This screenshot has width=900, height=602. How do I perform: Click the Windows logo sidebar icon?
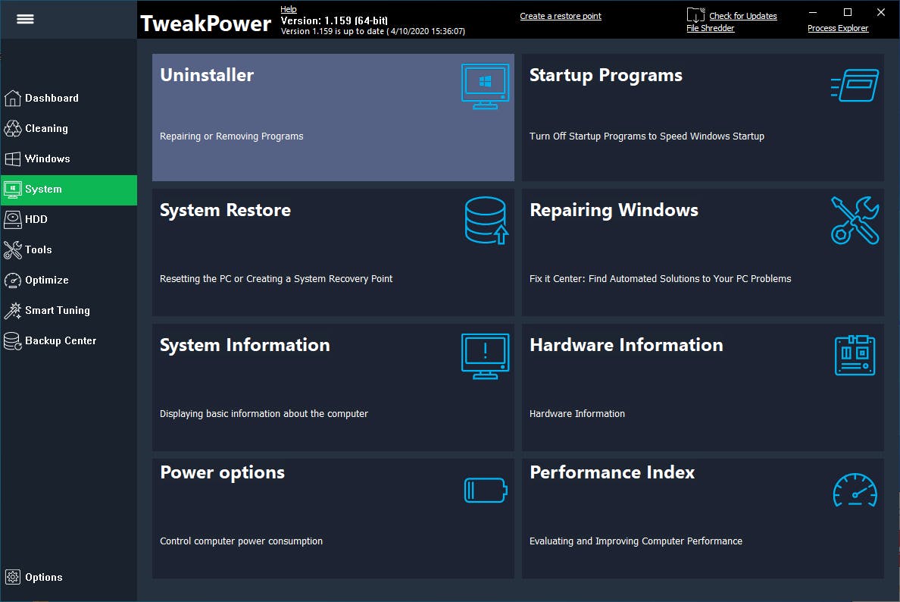point(13,159)
